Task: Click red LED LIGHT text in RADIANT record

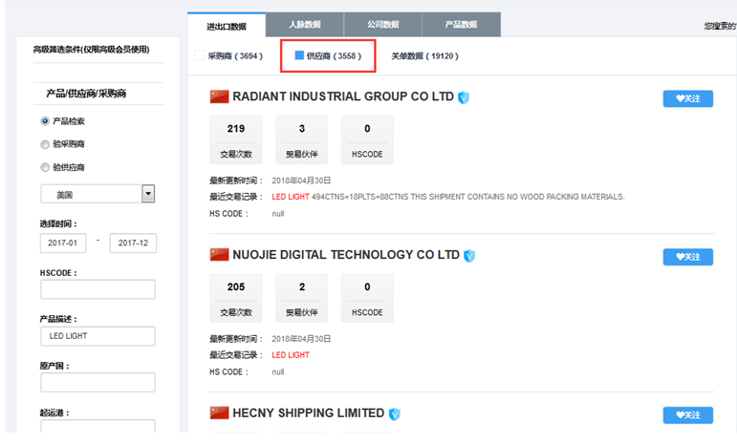Action: click(x=291, y=197)
